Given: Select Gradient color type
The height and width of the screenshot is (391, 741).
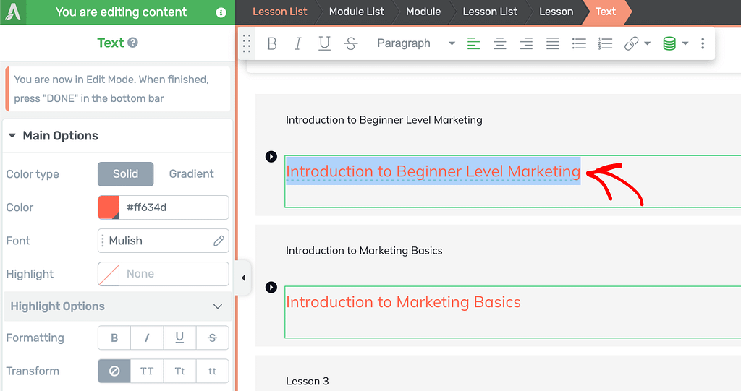Looking at the screenshot, I should (191, 173).
